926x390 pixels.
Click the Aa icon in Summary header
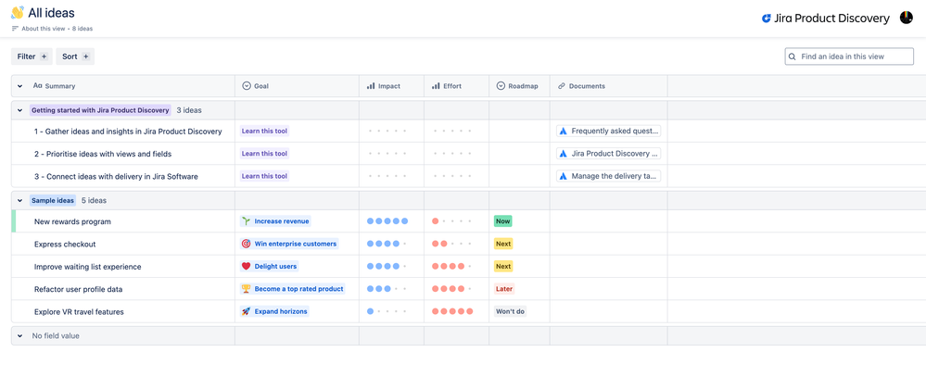38,86
